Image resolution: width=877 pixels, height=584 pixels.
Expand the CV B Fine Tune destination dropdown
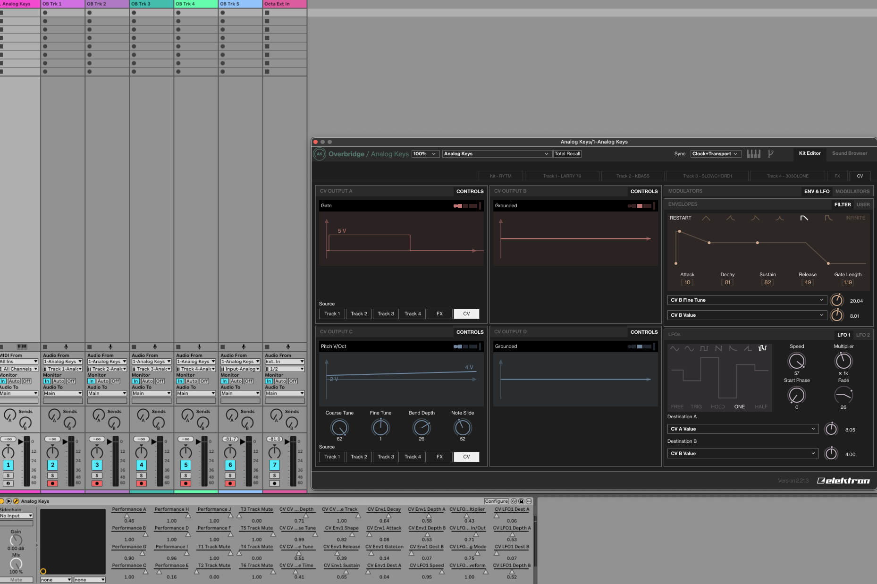tap(746, 300)
